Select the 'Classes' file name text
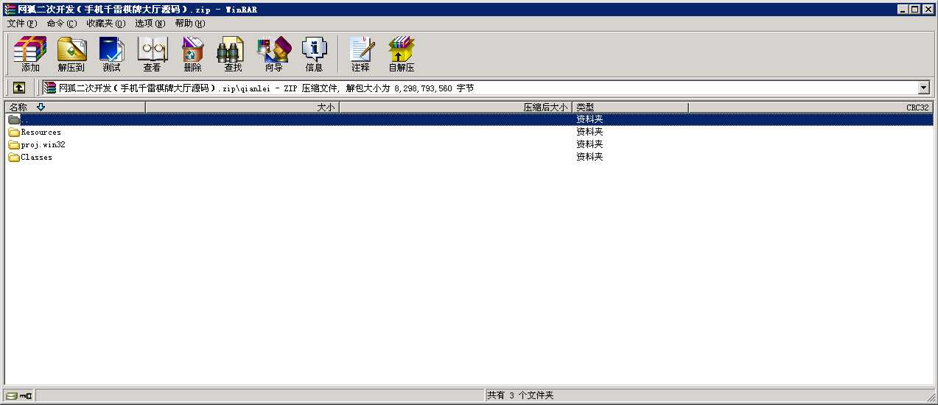The height and width of the screenshot is (405, 938). click(x=37, y=158)
